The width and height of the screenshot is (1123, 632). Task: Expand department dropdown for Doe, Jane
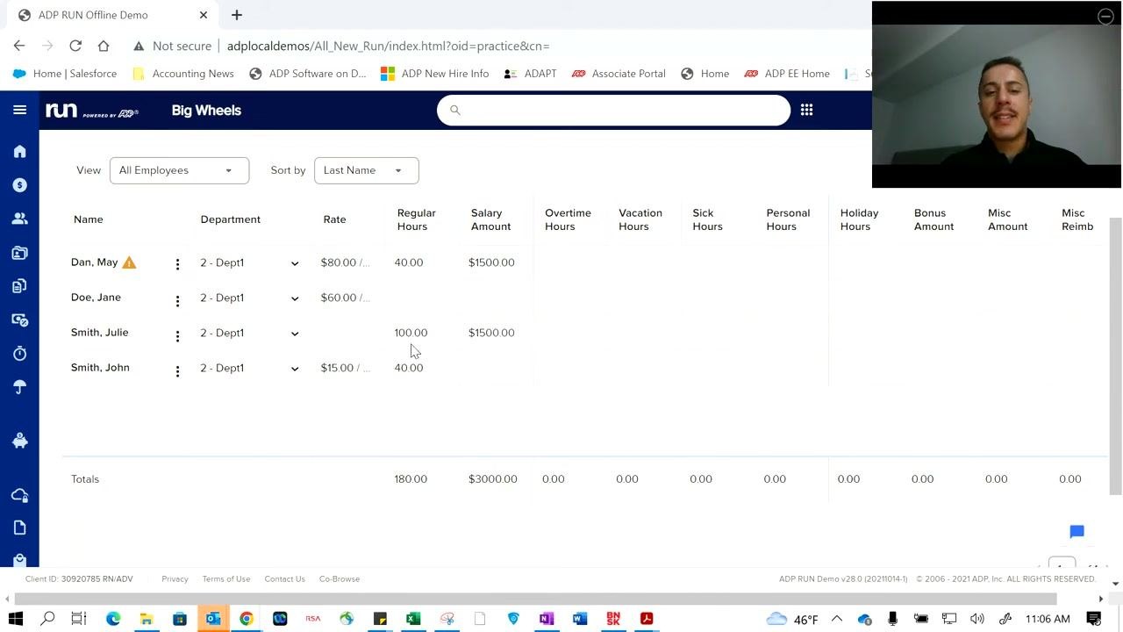[295, 298]
